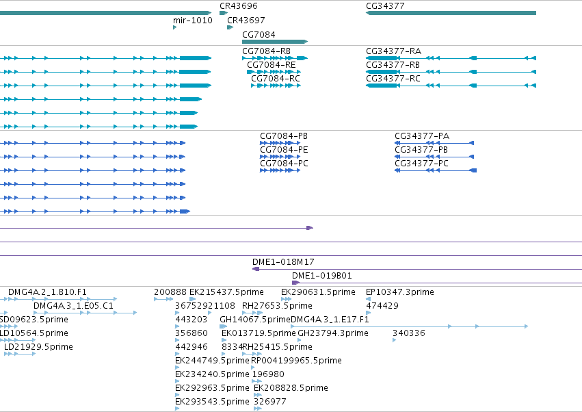Select the GH14067.5prime EST
This screenshot has width=582, height=412.
tap(255, 320)
